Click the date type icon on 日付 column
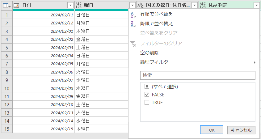Screen dimensions: 261x139 17,5
